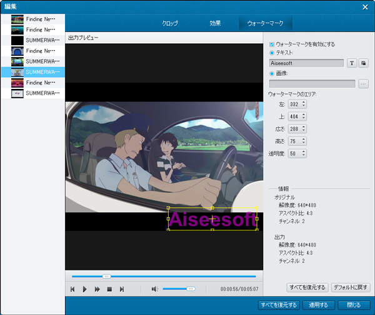Click the volume slider handle

(191, 289)
